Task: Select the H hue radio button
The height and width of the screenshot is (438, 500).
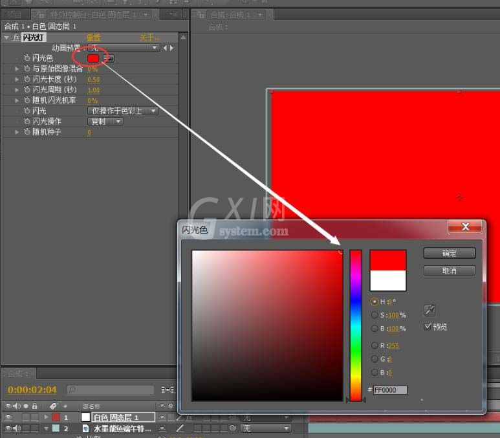Action: click(x=375, y=301)
